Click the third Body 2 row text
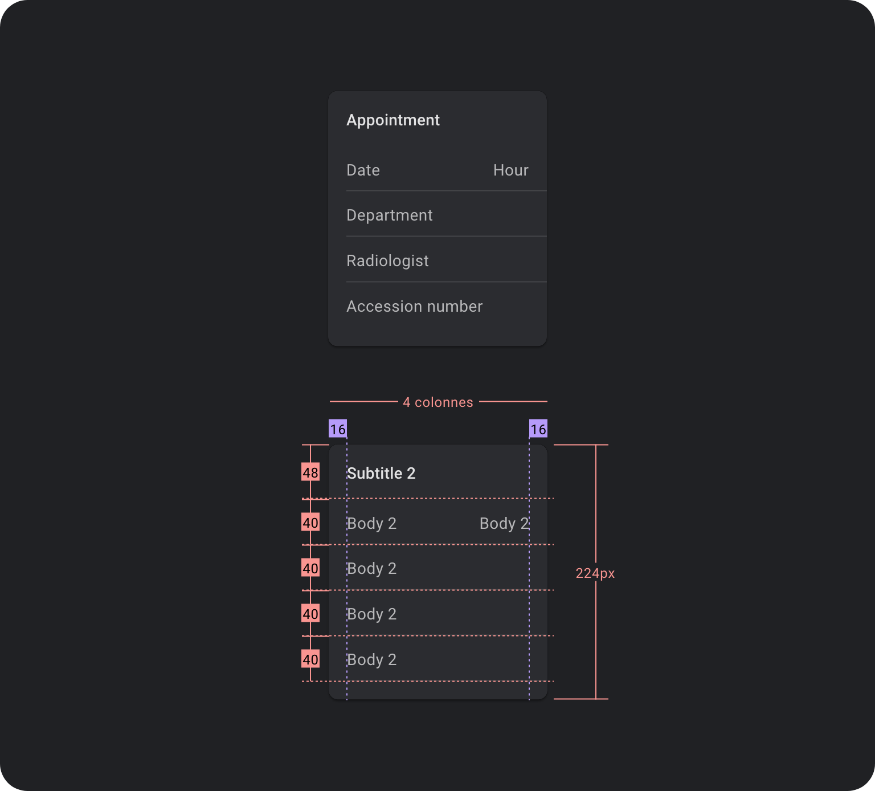 371,614
